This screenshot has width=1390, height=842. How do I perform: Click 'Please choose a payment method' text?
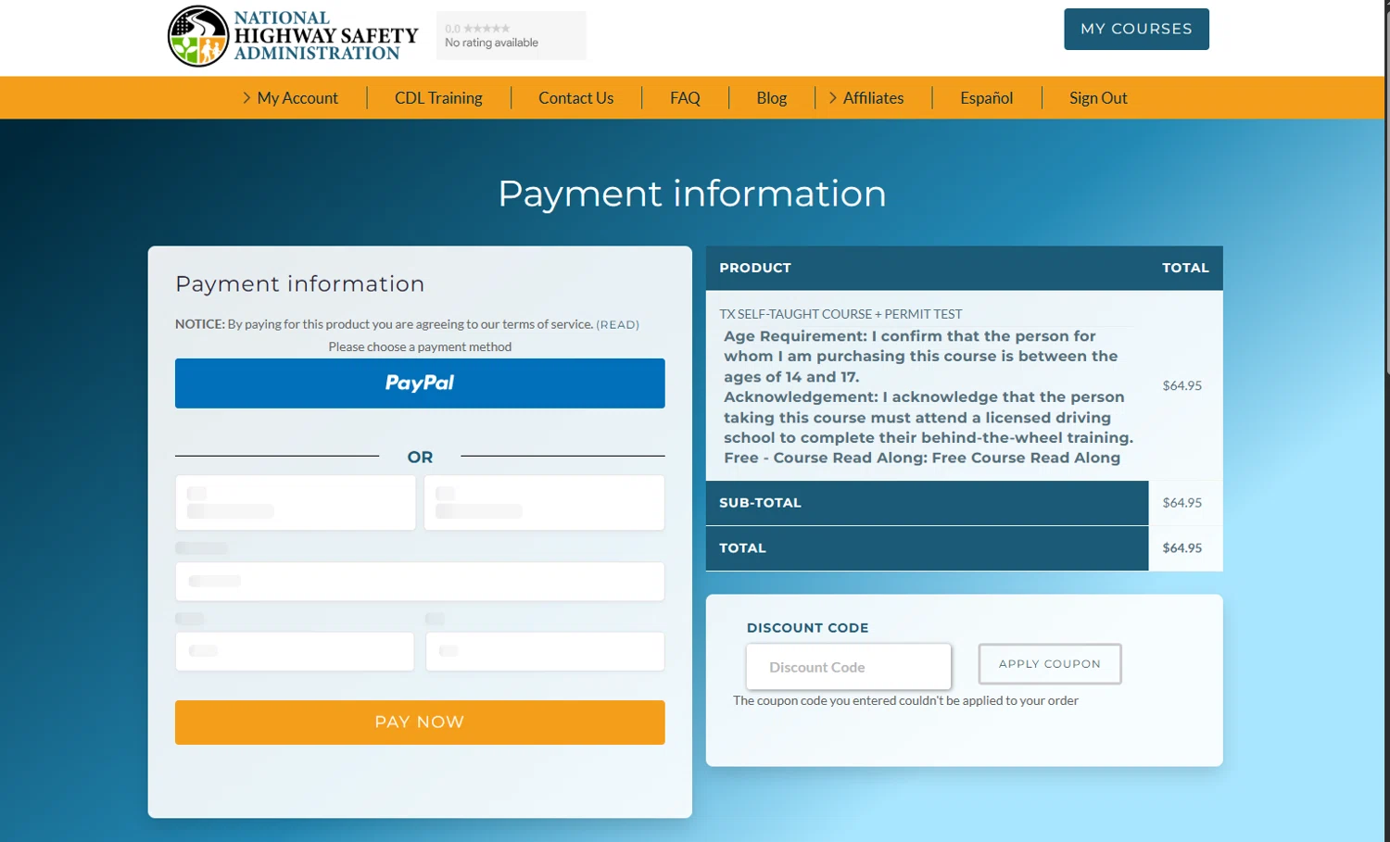pos(420,346)
